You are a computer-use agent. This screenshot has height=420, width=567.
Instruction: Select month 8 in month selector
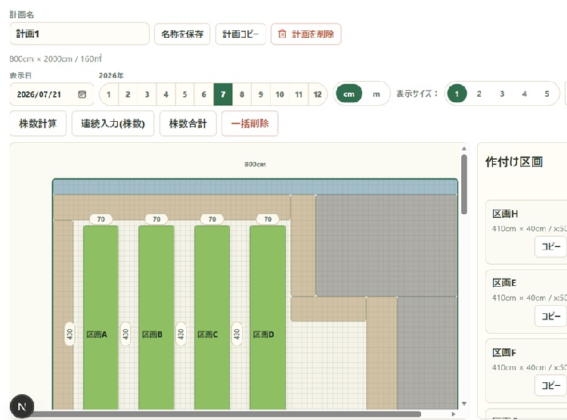pyautogui.click(x=242, y=95)
